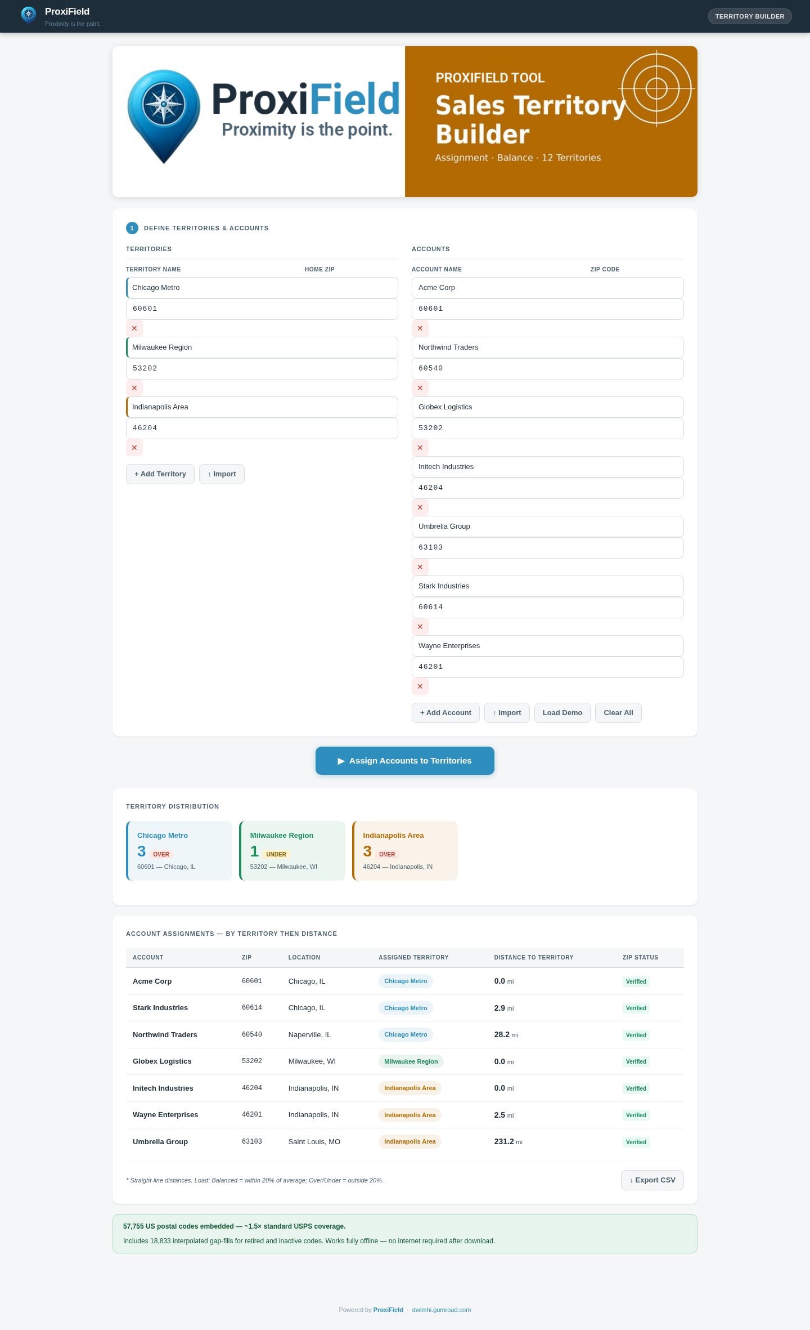
Task: Edit the Globex Logistics name field
Action: tap(548, 407)
